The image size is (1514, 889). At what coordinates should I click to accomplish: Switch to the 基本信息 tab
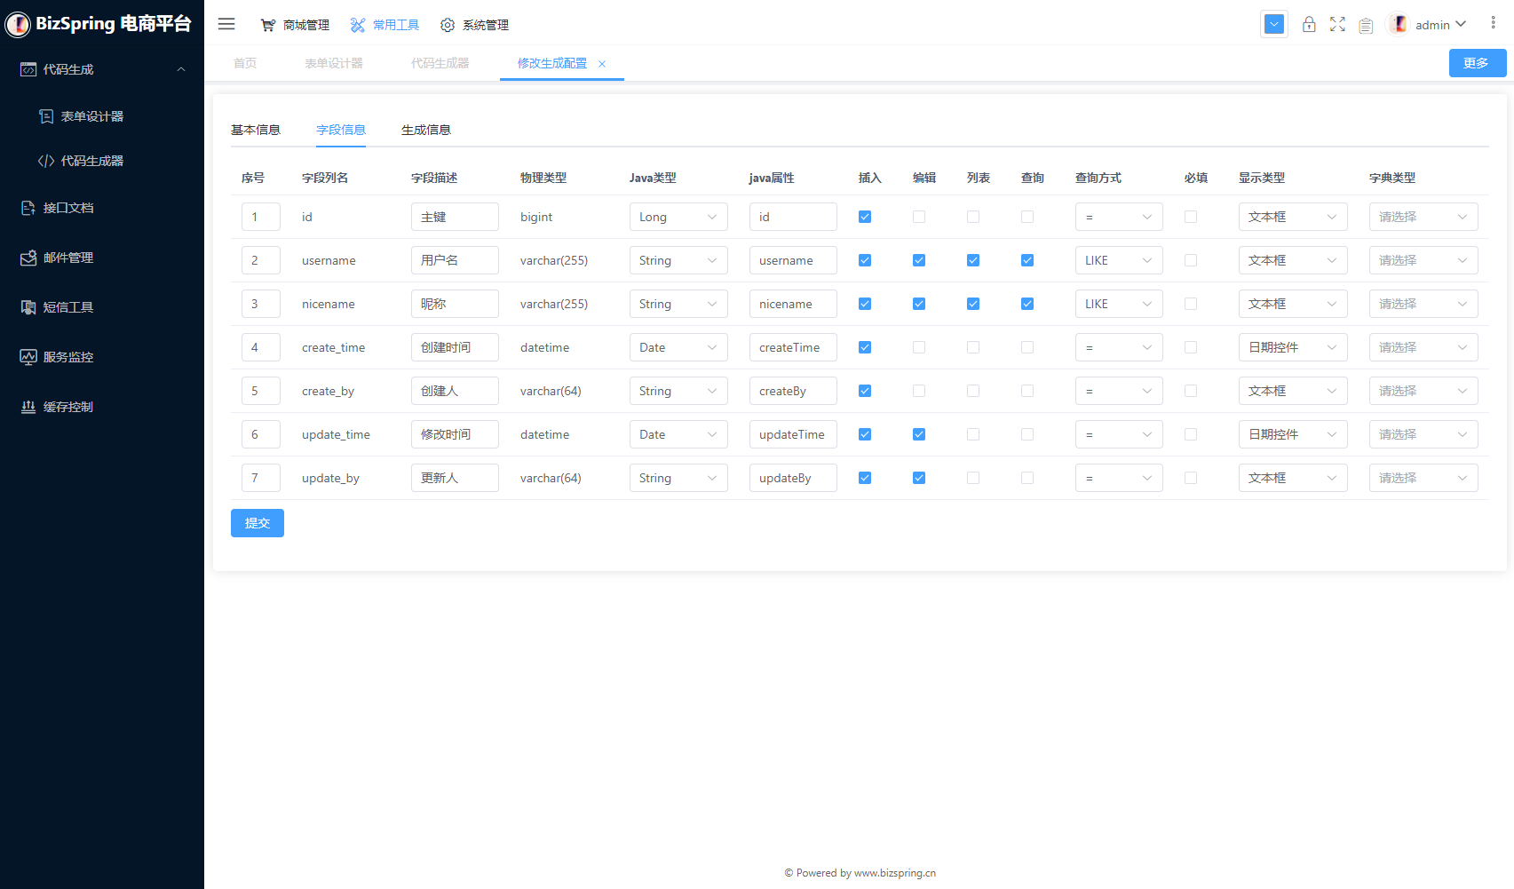256,130
